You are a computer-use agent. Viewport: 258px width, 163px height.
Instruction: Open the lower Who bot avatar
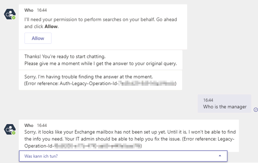coord(10,130)
